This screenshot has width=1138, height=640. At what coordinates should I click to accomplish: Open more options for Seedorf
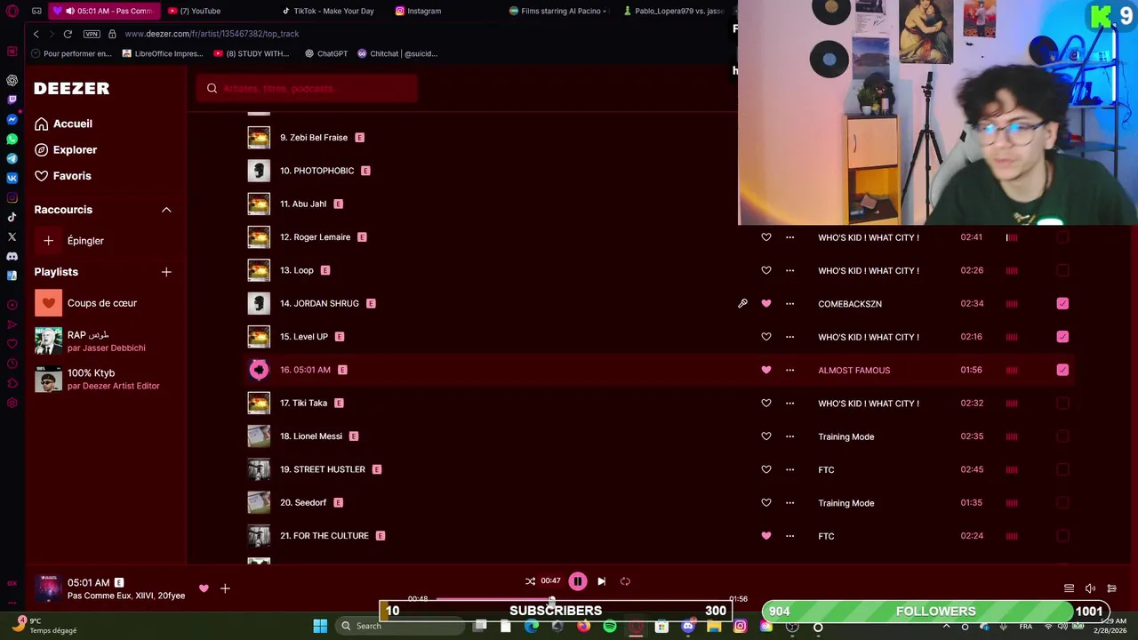tap(789, 502)
